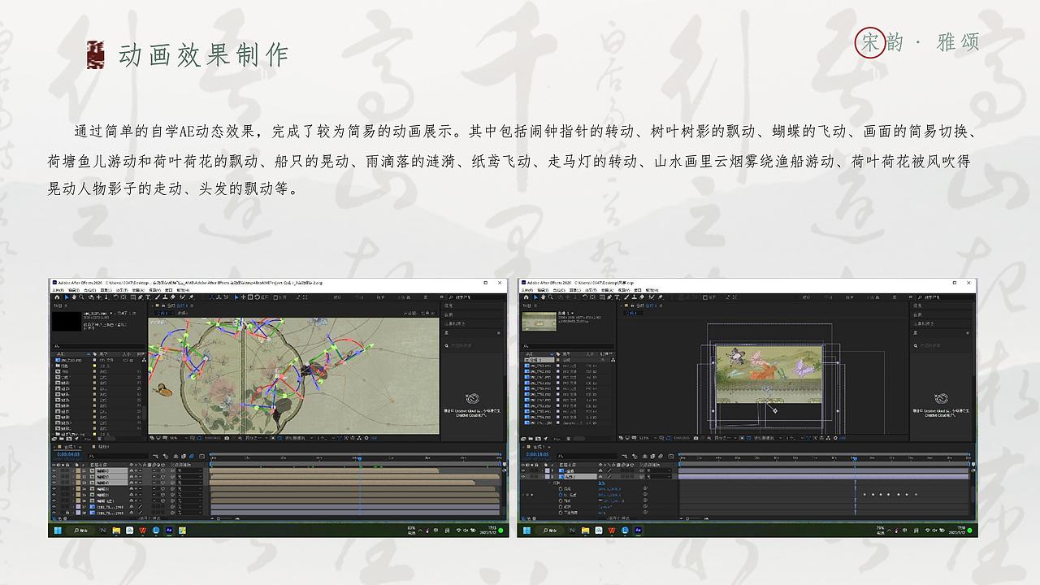Open layer 1's parent dropdown in right timeline
Image resolution: width=1040 pixels, height=585 pixels.
pyautogui.click(x=658, y=470)
